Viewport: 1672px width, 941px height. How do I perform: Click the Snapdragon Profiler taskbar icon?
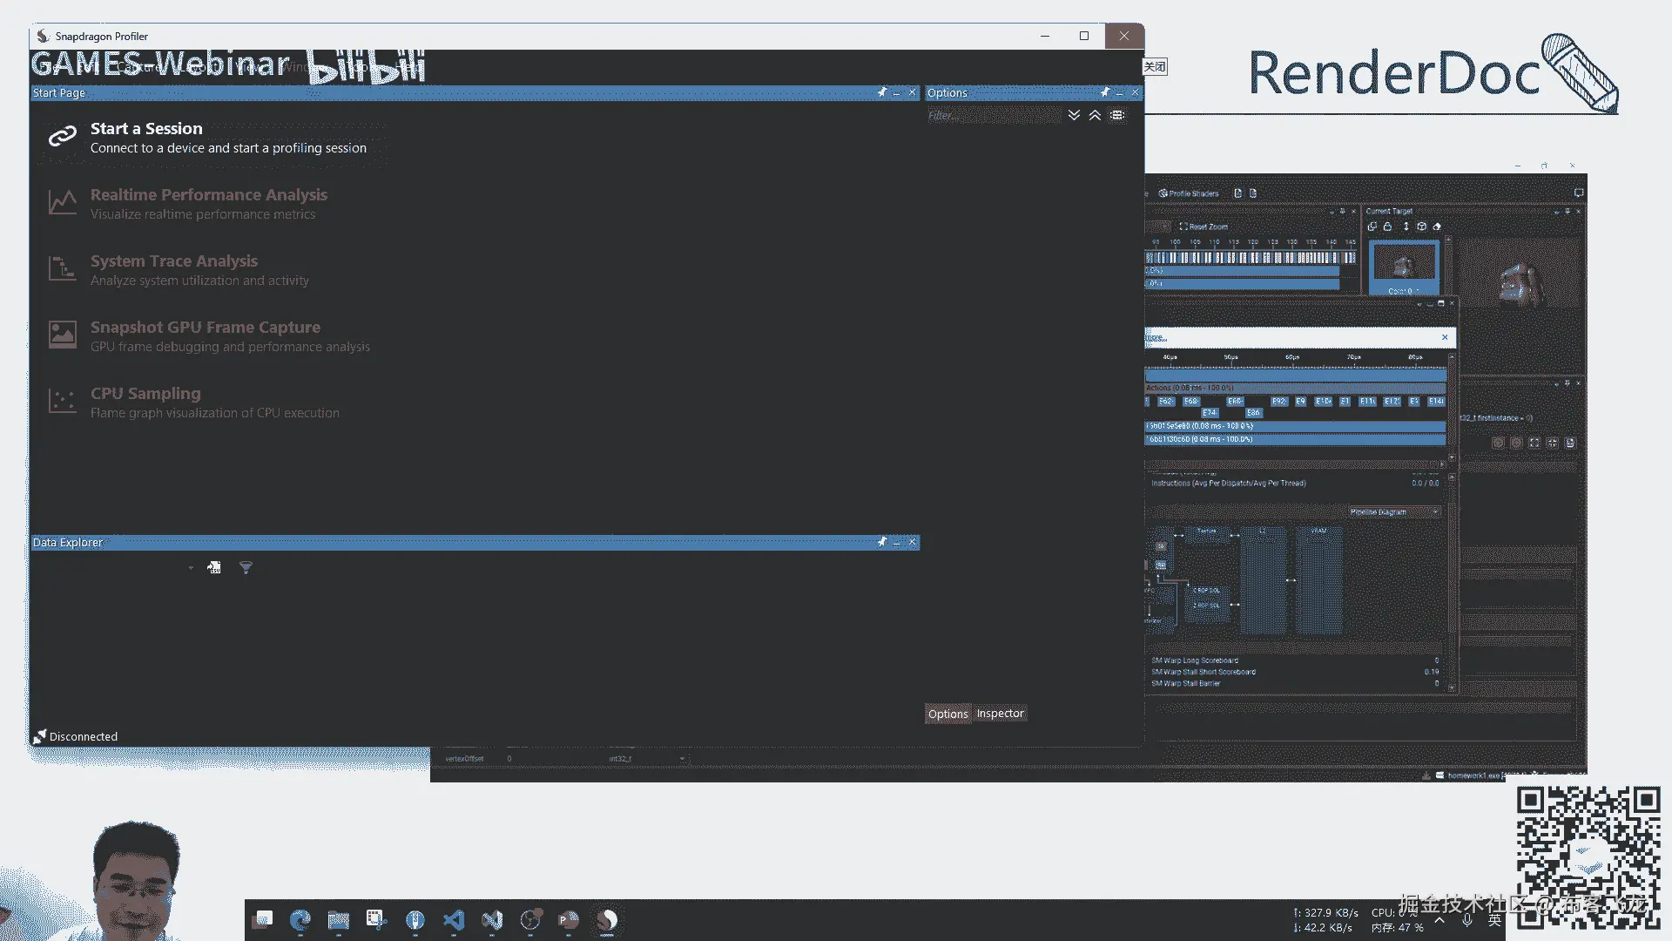point(607,920)
